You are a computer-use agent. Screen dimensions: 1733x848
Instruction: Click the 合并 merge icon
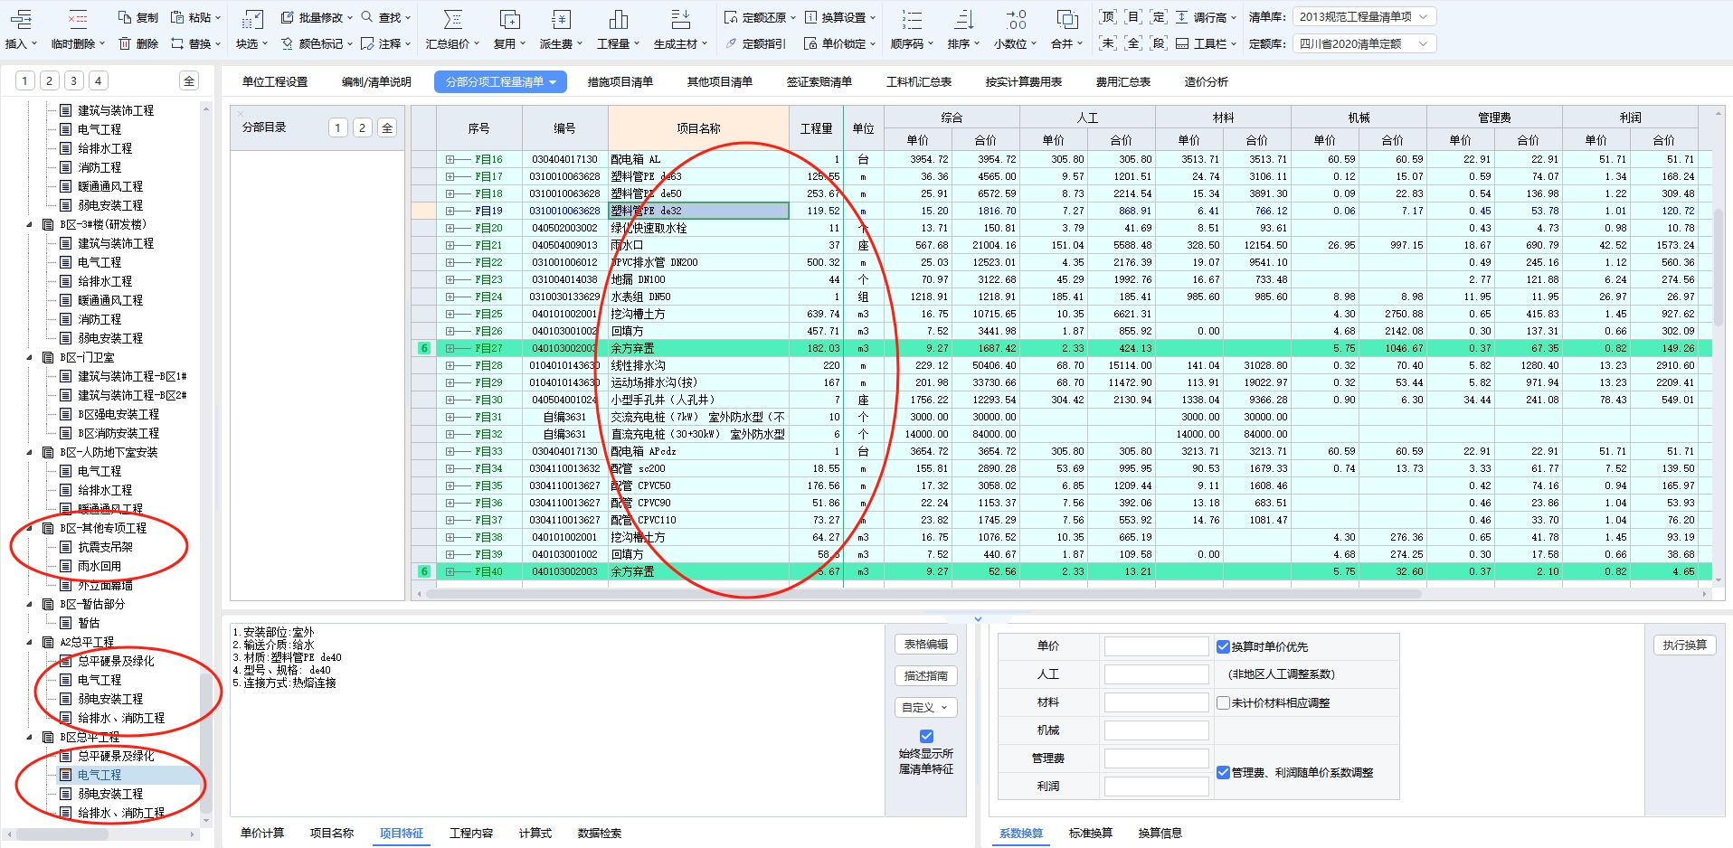point(1067,19)
